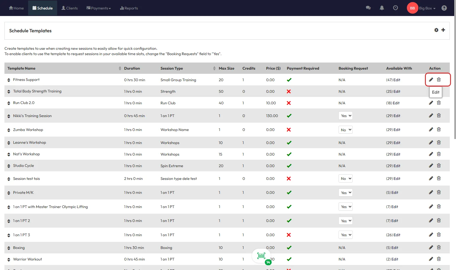The width and height of the screenshot is (456, 270).
Task: Edit availability for Total Body Strength Training
Action: pyautogui.click(x=397, y=92)
